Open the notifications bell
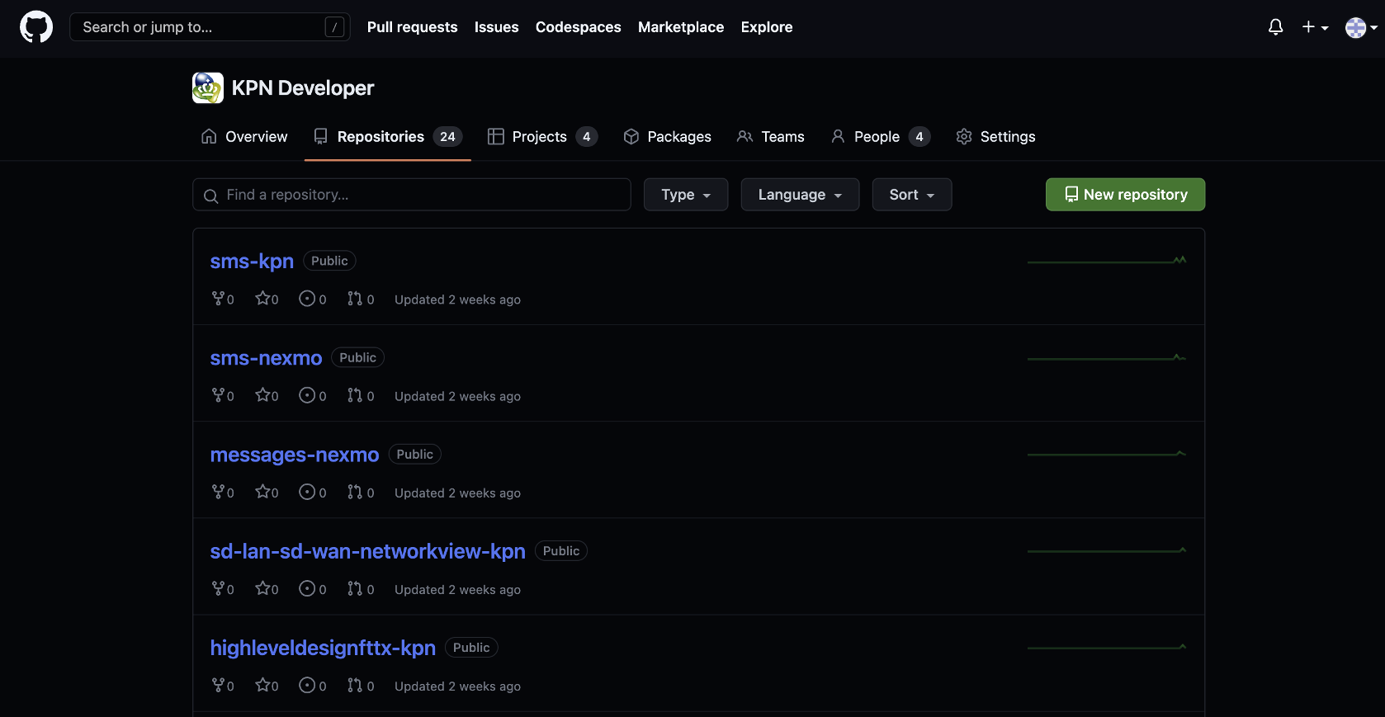This screenshot has width=1385, height=717. 1275,27
